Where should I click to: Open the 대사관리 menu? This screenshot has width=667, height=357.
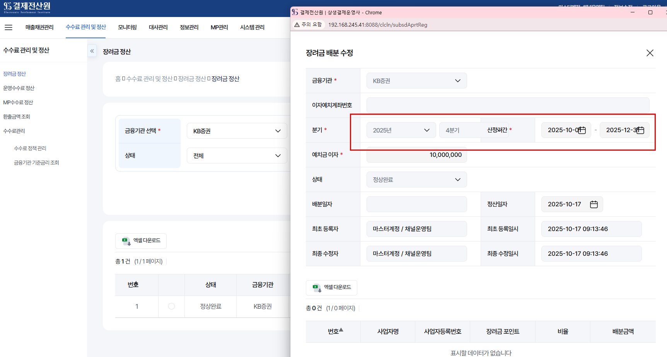(x=158, y=27)
